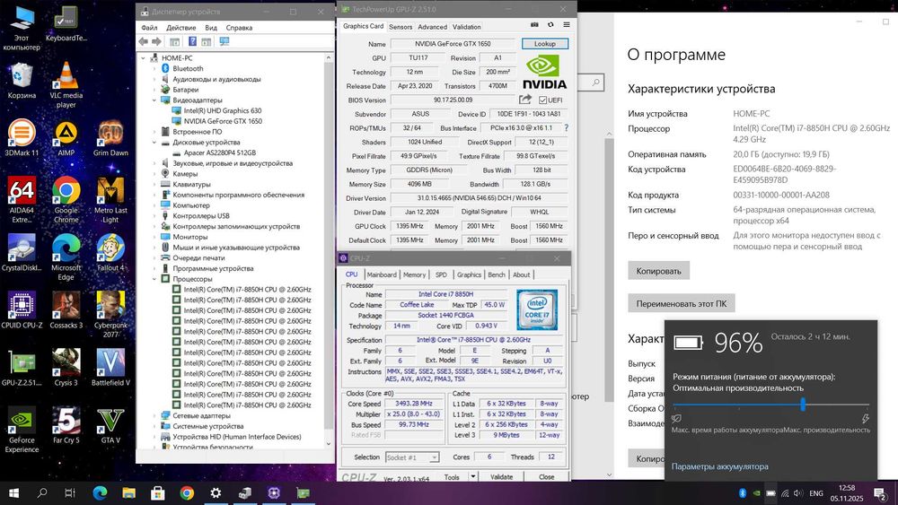Switch to Bench tab in CPU-Z
Screen dimensions: 898x505
click(497, 274)
